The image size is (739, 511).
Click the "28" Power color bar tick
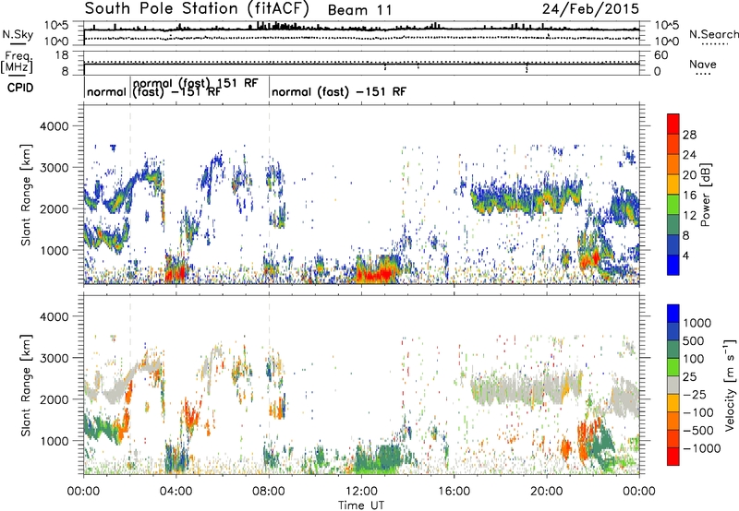click(x=689, y=135)
